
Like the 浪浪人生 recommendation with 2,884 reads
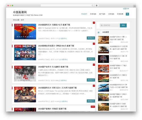110,100
